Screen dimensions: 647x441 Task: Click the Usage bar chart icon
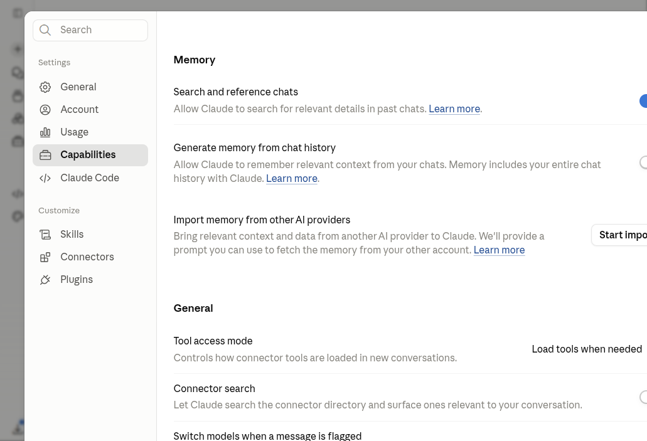point(45,132)
